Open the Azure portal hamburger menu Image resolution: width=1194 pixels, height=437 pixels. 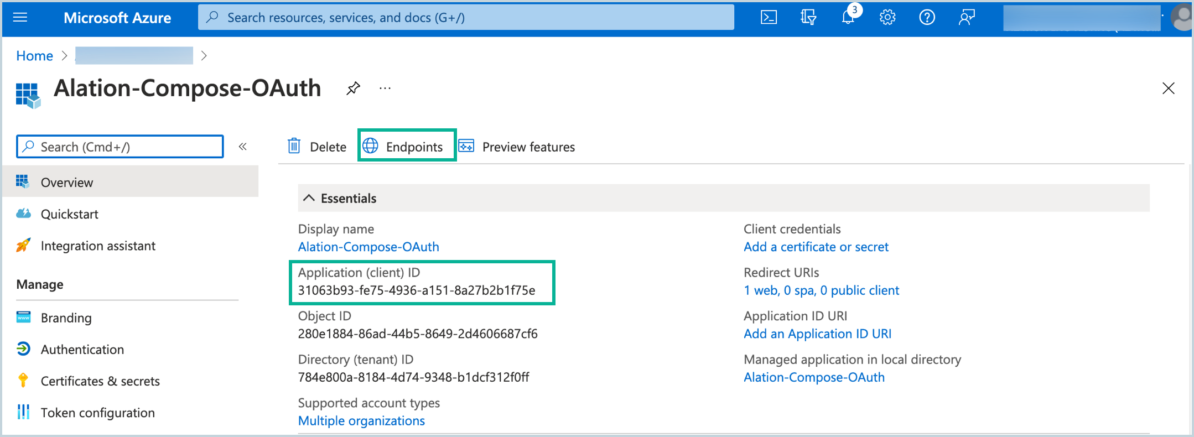20,18
